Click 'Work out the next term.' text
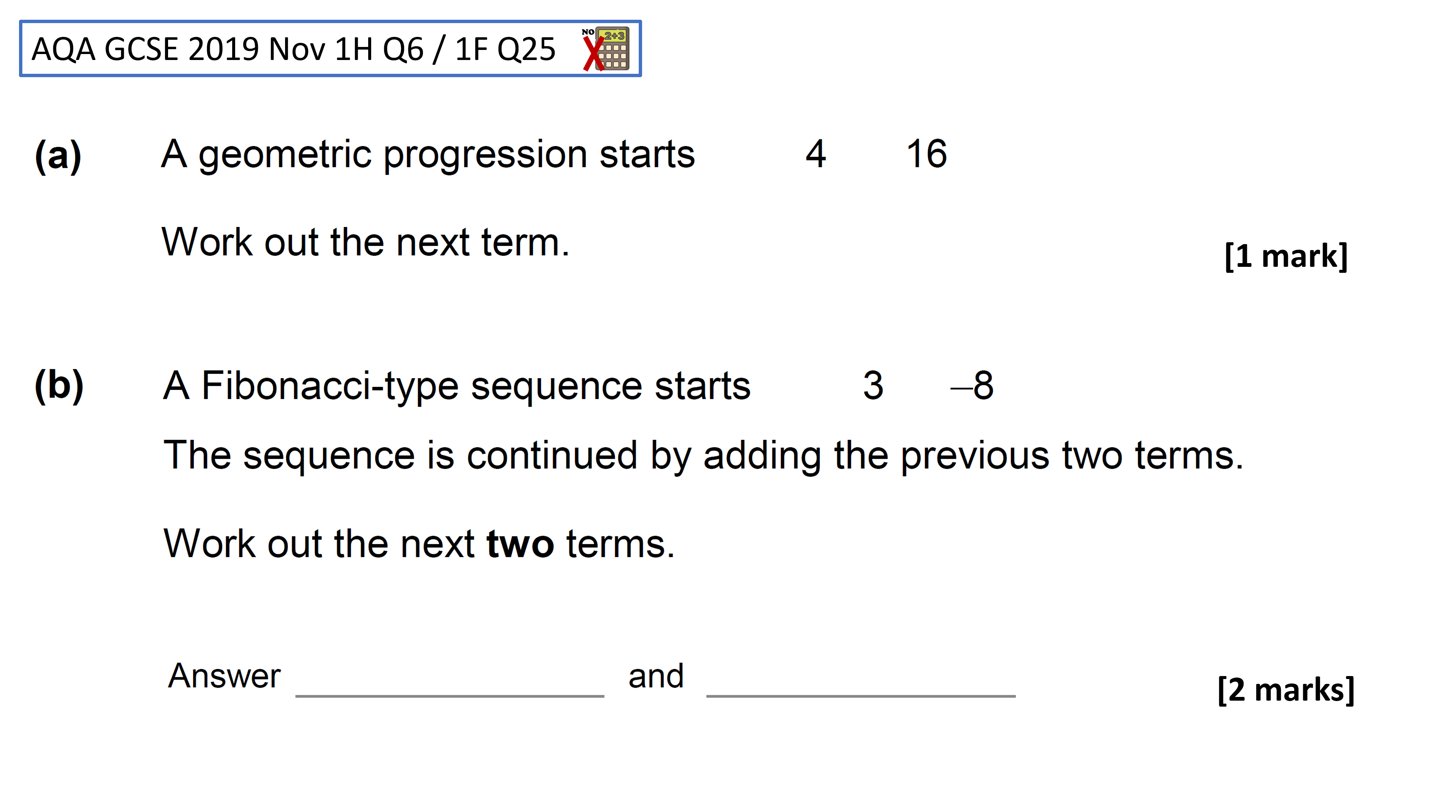The height and width of the screenshot is (805, 1431). pos(366,242)
